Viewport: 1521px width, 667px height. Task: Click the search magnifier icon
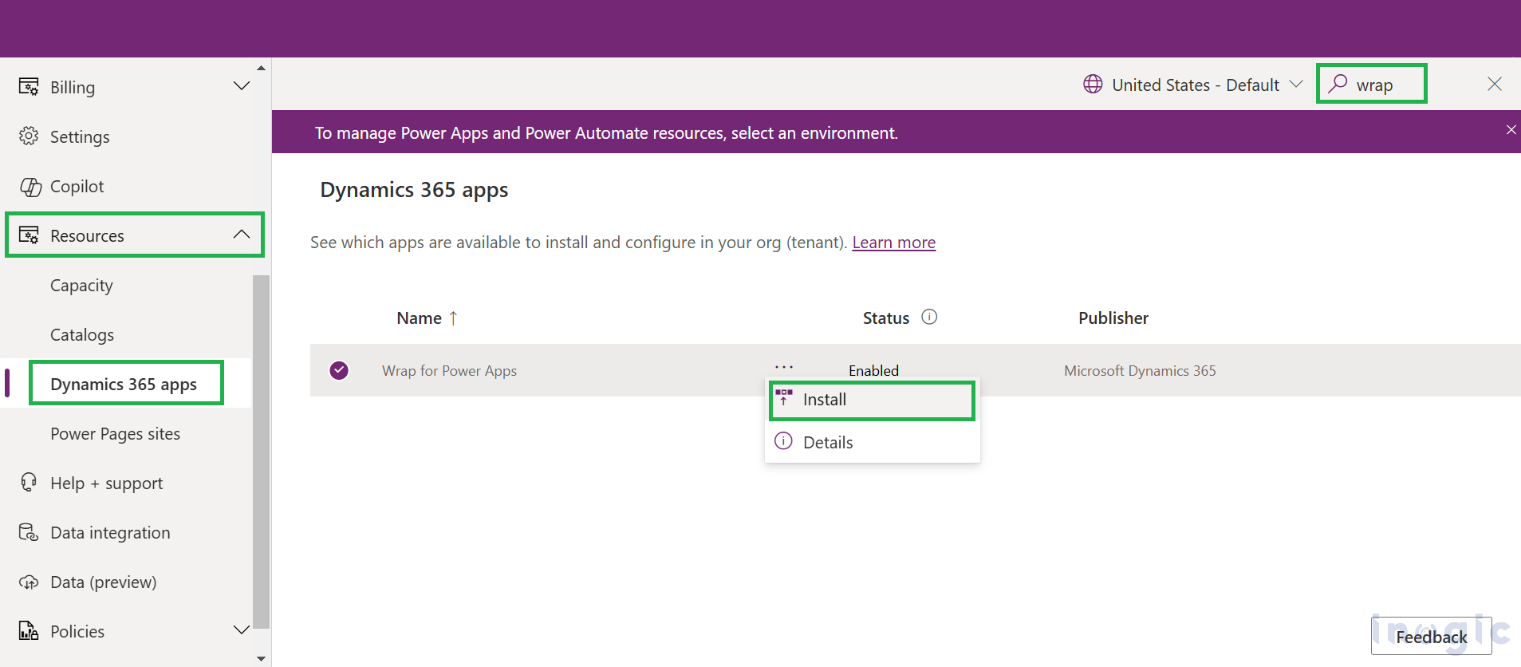(x=1338, y=84)
